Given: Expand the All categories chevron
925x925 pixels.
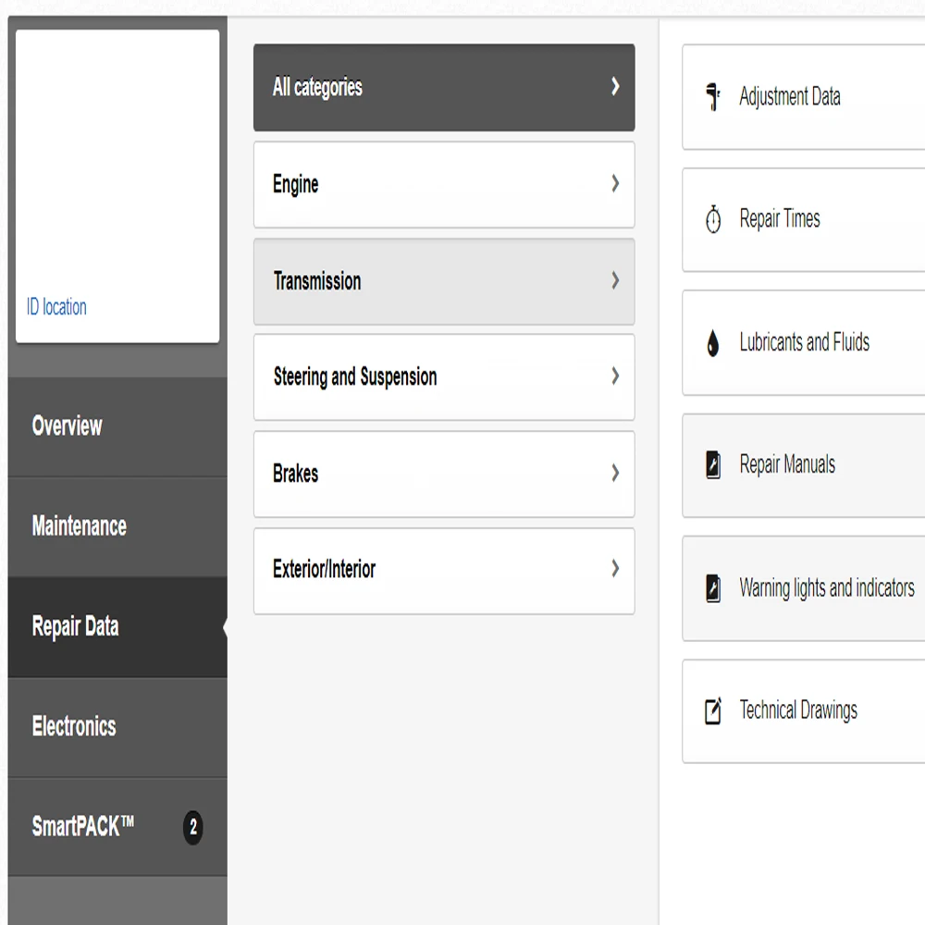Looking at the screenshot, I should point(615,87).
